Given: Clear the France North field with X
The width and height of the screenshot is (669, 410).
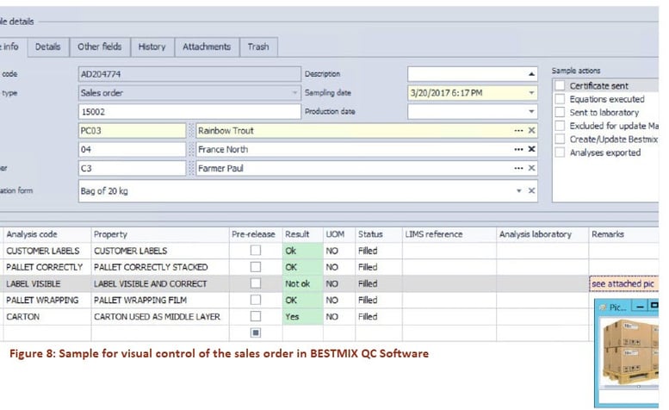Looking at the screenshot, I should (531, 149).
